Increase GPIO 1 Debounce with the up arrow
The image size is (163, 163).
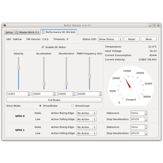(146, 126)
